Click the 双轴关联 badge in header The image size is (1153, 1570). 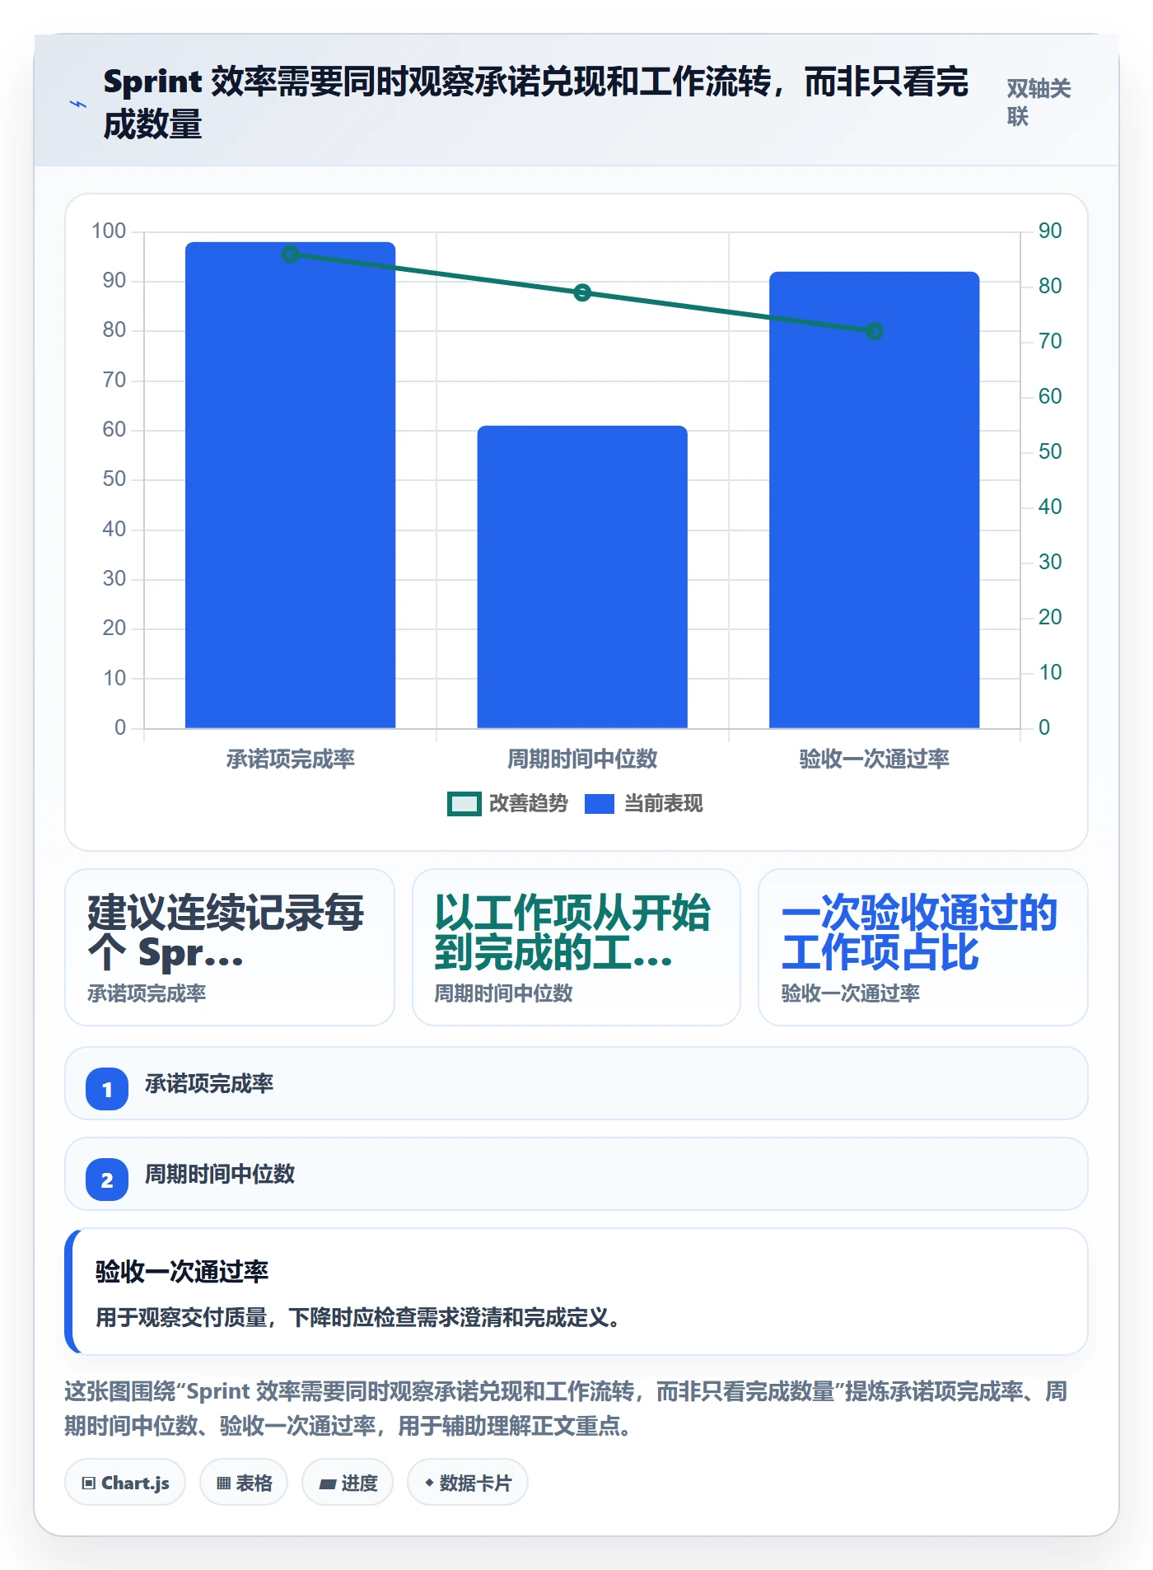tap(1039, 103)
